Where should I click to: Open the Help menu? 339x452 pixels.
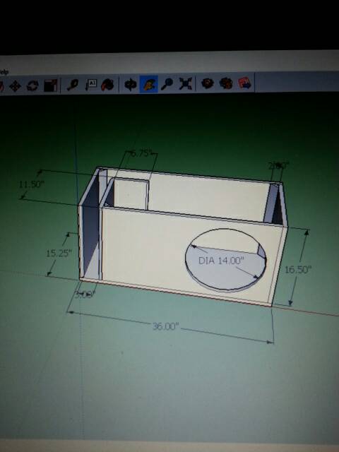click(4, 72)
